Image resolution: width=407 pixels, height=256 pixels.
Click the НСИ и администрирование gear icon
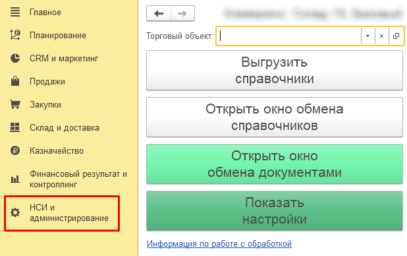pyautogui.click(x=15, y=212)
